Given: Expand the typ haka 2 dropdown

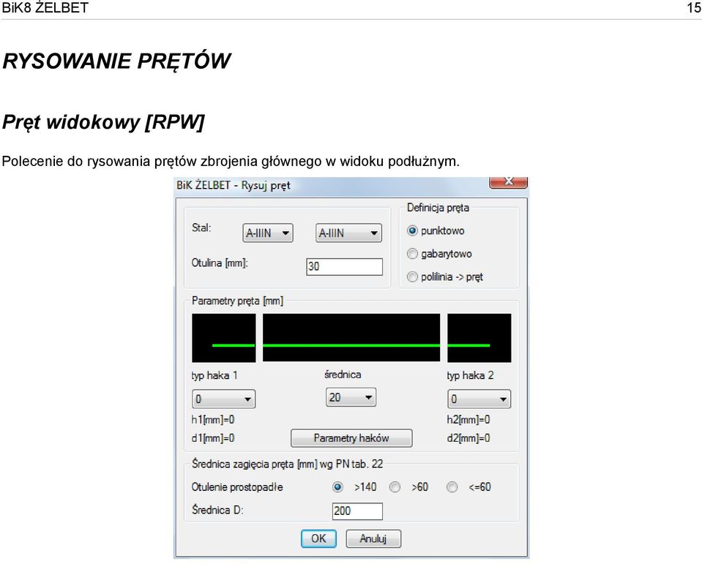Looking at the screenshot, I should point(479,399).
